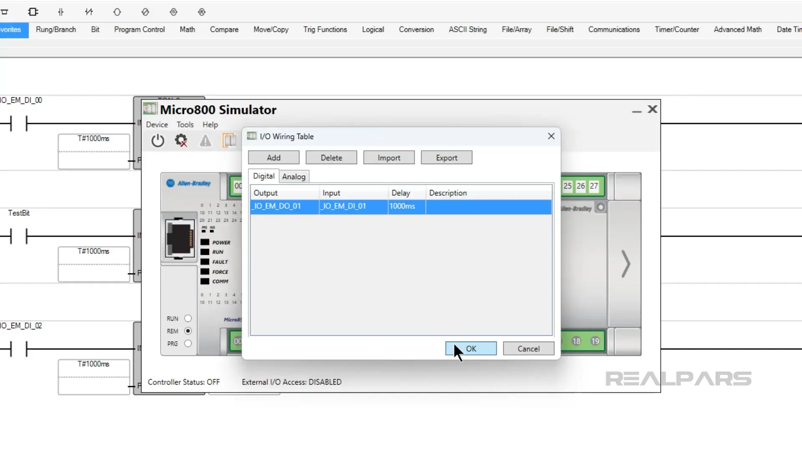Click terminal 18 on the bottom terminal block
This screenshot has width=802, height=451.
coord(576,341)
